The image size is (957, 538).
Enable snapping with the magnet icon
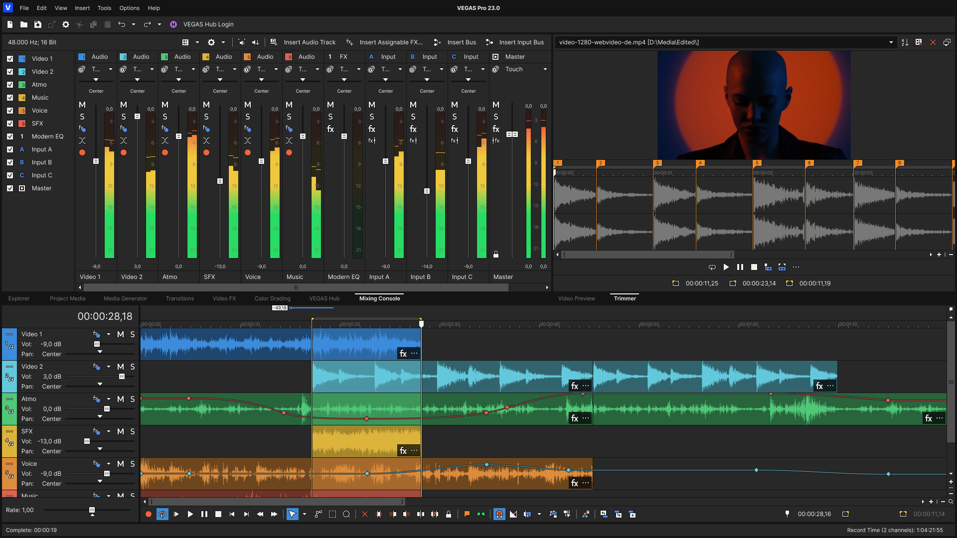click(500, 514)
